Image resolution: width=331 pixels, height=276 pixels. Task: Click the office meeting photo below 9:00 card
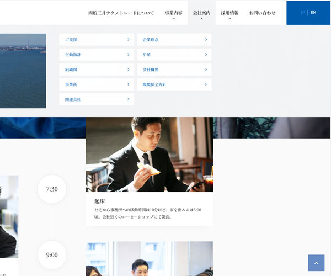[150, 259]
